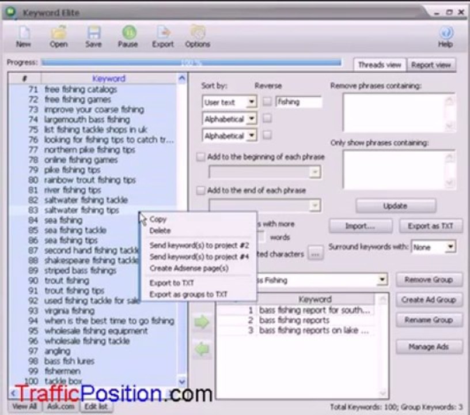The image size is (470, 415).
Task: Click the Remove phrases containing text box
Action: [x=399, y=112]
